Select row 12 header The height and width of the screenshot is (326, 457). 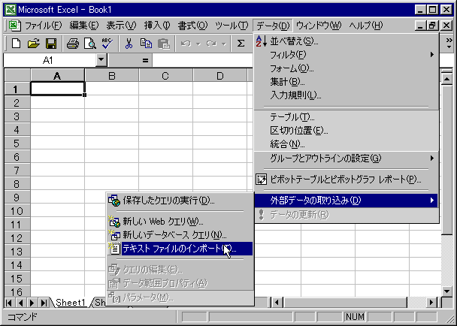pyautogui.click(x=17, y=238)
